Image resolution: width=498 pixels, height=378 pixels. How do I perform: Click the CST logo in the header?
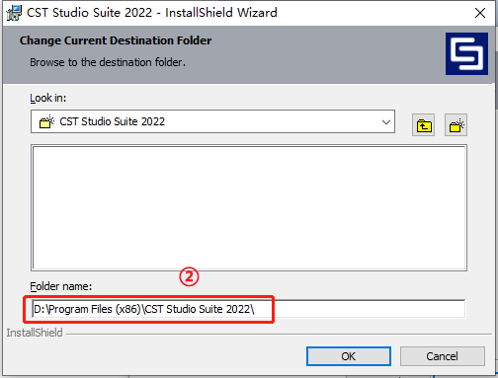pyautogui.click(x=466, y=53)
